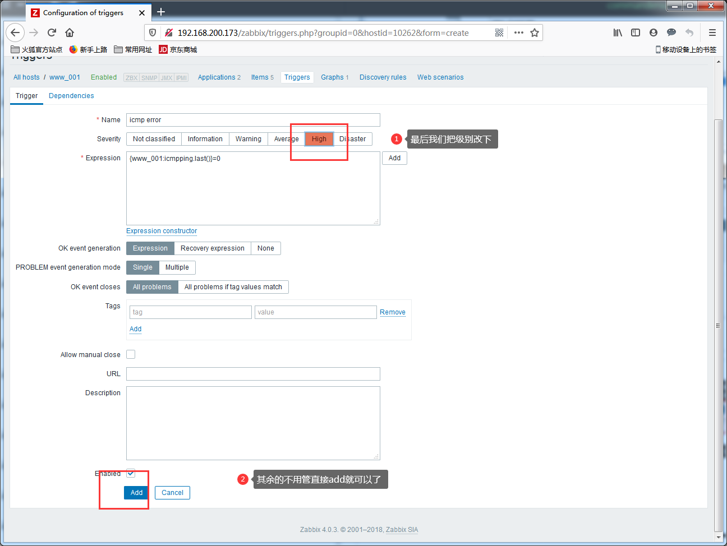727x546 pixels.
Task: Choose All problems if tag values match
Action: [x=233, y=287]
